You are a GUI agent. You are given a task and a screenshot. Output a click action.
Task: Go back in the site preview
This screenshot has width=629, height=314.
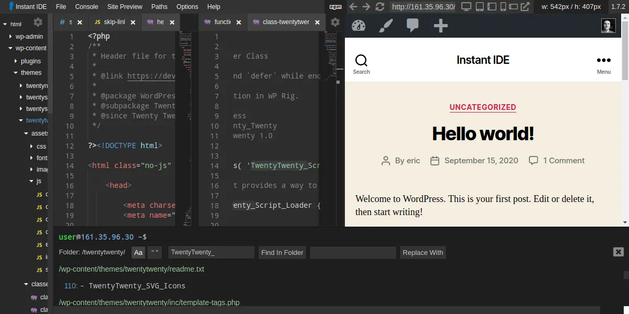pos(354,7)
